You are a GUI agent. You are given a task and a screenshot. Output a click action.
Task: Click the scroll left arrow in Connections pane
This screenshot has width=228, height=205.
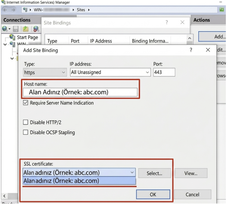coord(5,196)
